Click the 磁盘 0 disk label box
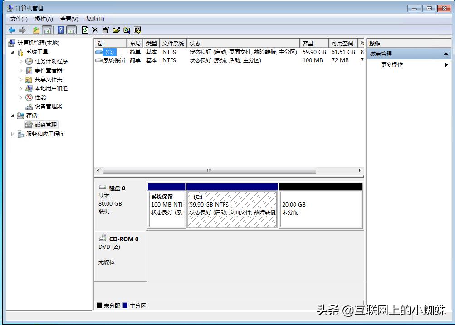Image resolution: width=455 pixels, height=325 pixels. (x=120, y=205)
